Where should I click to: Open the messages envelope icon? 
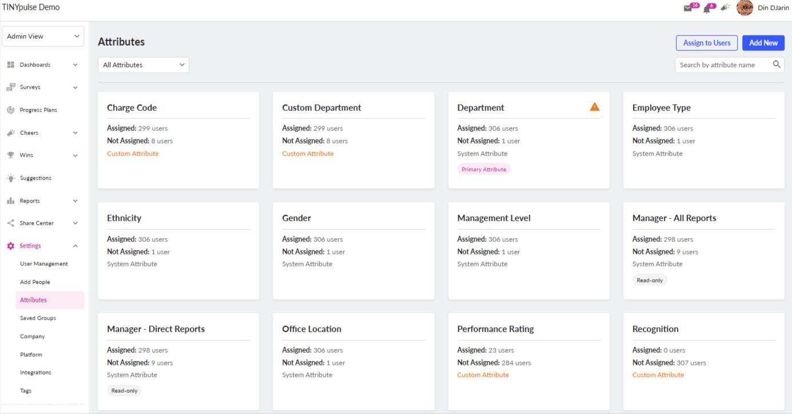[x=687, y=9]
